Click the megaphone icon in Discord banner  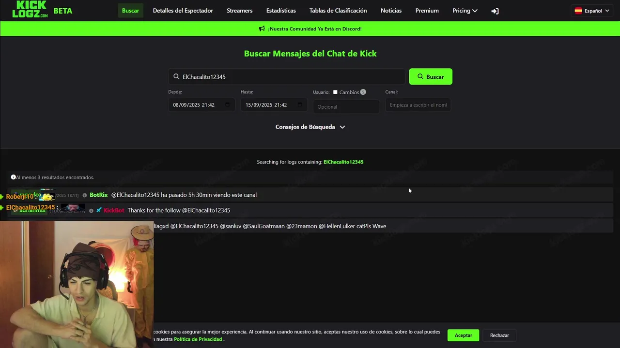tap(262, 29)
